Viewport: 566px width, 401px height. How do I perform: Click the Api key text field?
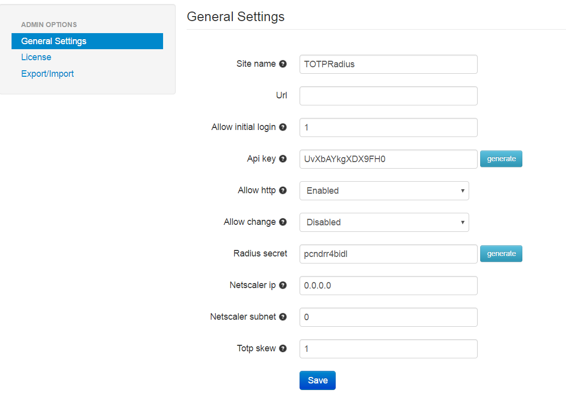[x=388, y=159]
